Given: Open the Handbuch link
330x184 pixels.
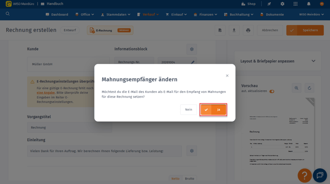Looking at the screenshot, I should pos(52,4).
